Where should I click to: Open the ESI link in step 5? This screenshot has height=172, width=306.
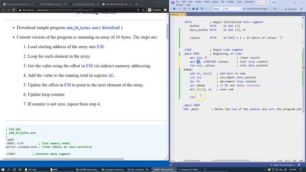pos(67,85)
